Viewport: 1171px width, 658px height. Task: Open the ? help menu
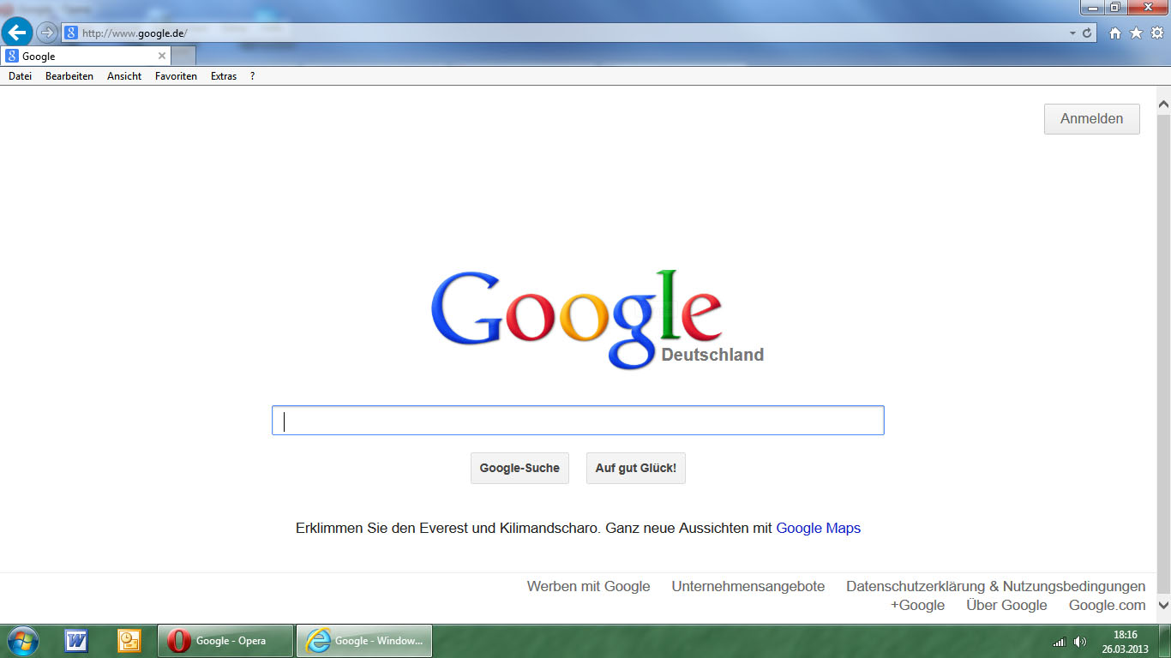coord(252,76)
